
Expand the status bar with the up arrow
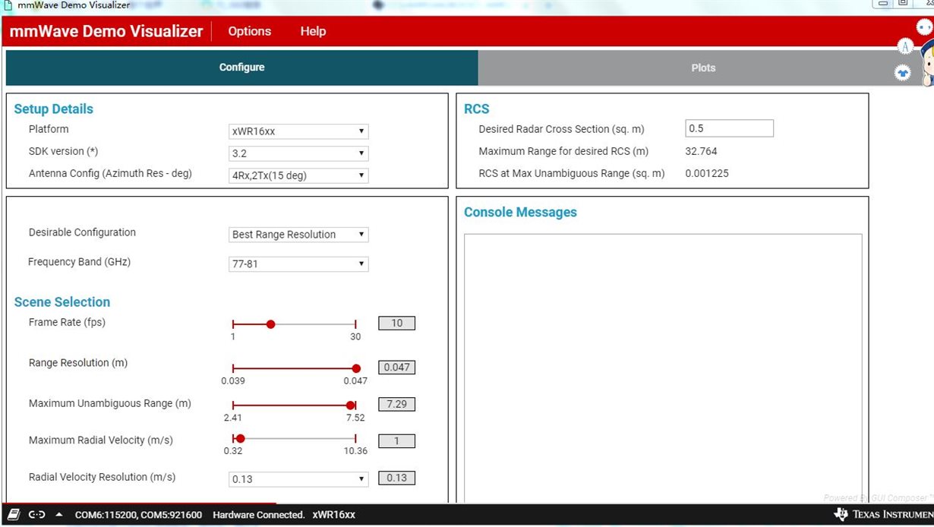pos(59,515)
